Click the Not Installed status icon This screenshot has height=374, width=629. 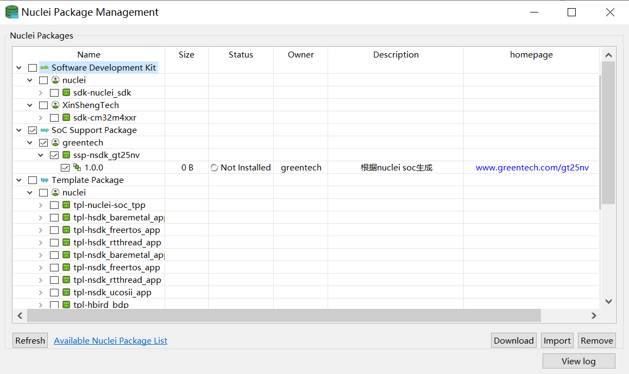214,168
